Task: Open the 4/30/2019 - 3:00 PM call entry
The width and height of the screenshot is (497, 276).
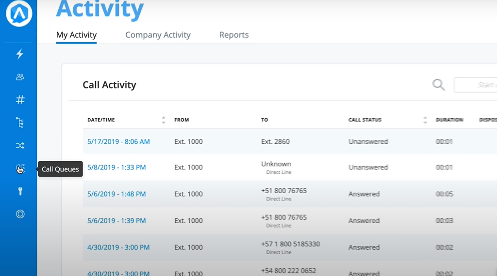Action: pyautogui.click(x=118, y=247)
